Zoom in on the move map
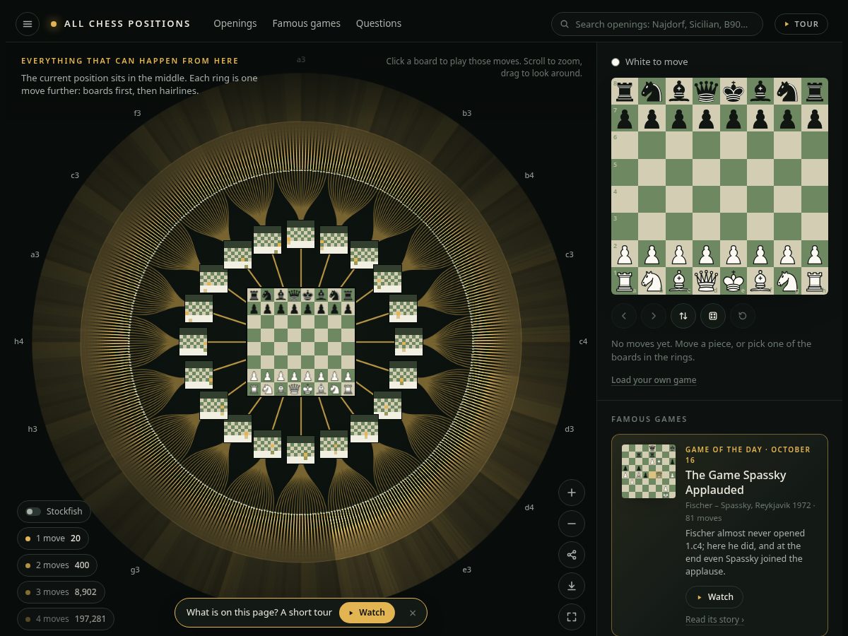The image size is (848, 636). (572, 493)
